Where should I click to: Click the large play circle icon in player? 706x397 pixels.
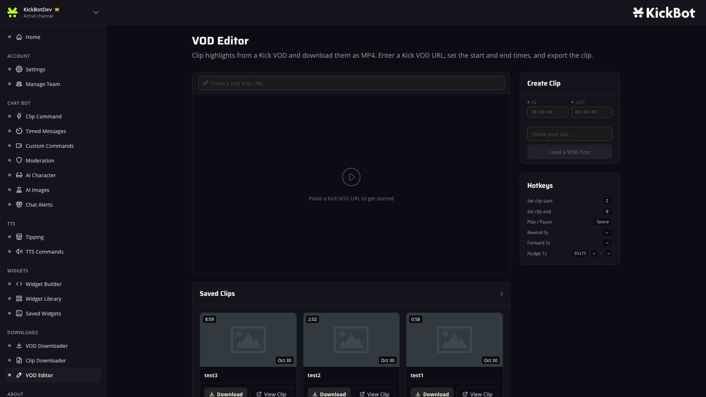click(x=351, y=177)
